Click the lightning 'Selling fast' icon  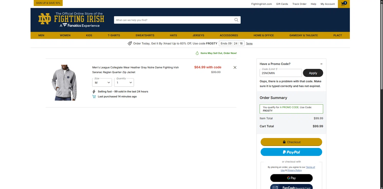click(94, 91)
